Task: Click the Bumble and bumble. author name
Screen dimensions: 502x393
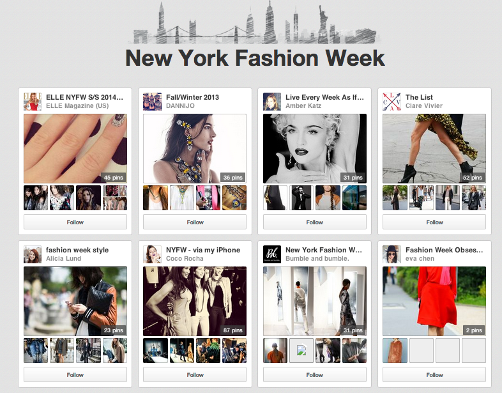Action: pyautogui.click(x=317, y=258)
